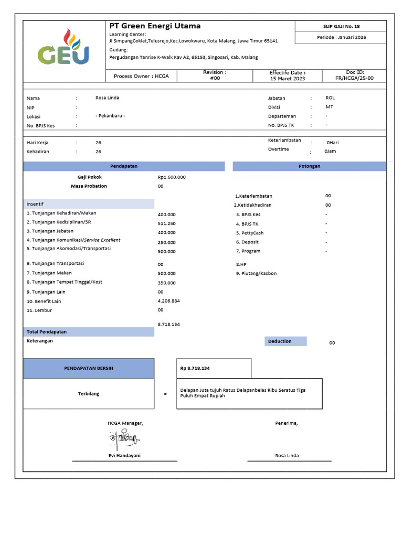Select the Rp 8.718.134 net income box
The width and height of the screenshot is (403, 537).
click(214, 368)
